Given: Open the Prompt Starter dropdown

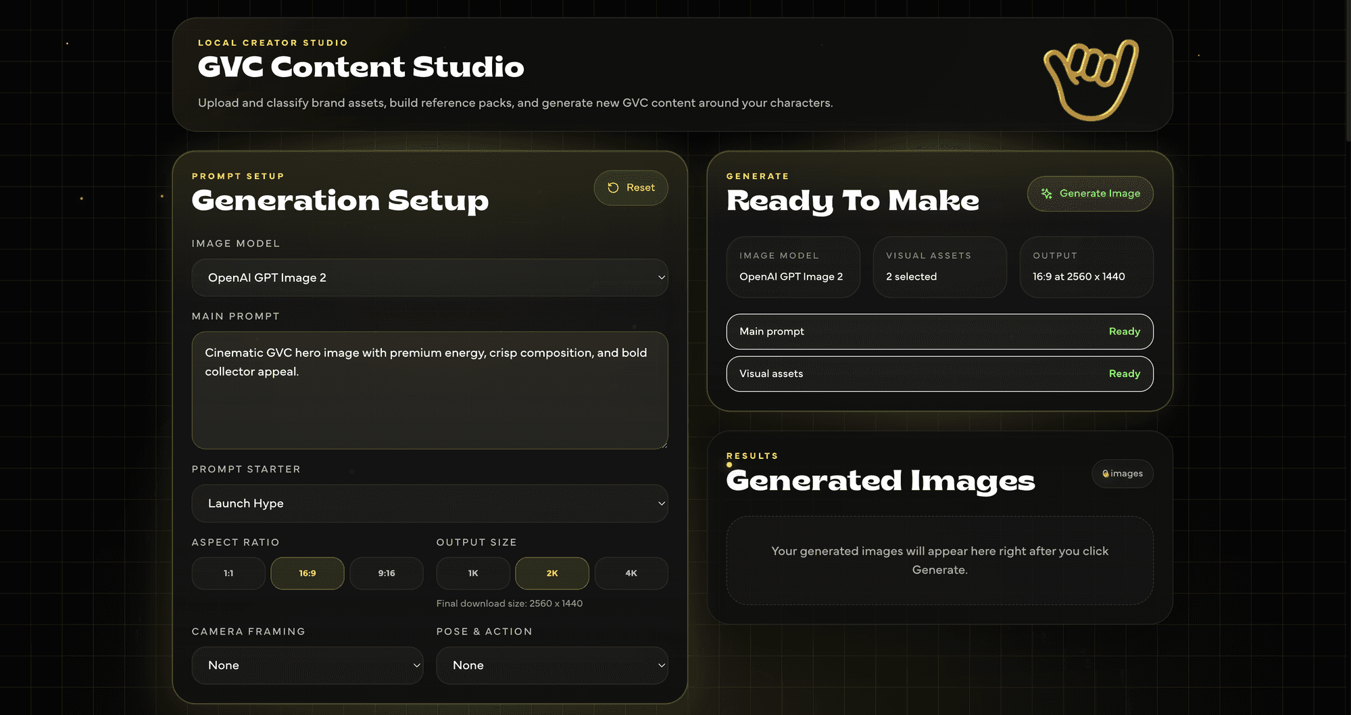Looking at the screenshot, I should (430, 503).
